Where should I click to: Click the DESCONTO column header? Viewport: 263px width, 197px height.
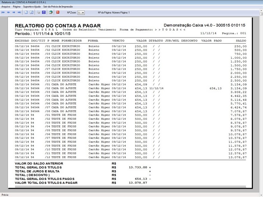tap(189, 41)
